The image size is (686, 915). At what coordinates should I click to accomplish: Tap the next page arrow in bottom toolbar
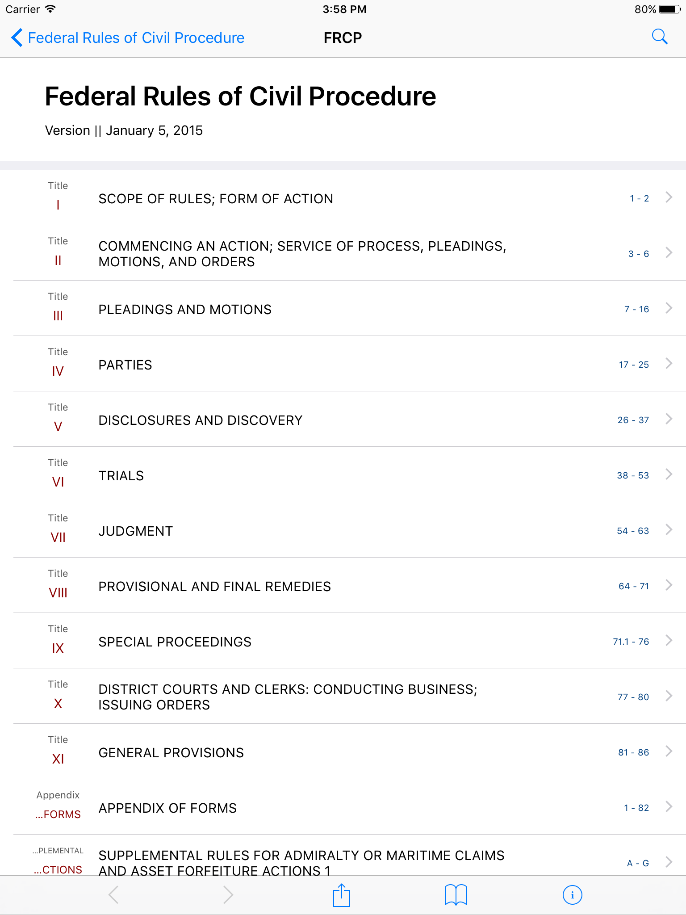(228, 895)
